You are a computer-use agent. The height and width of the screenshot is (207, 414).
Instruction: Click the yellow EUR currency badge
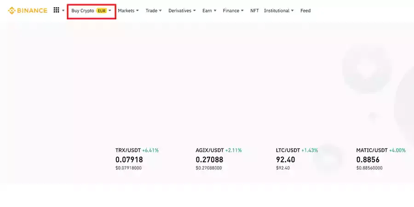[102, 11]
